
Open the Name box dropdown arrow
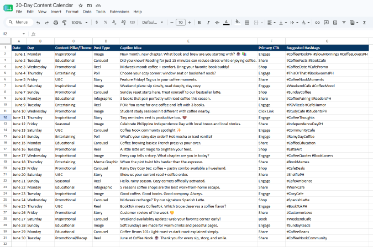pos(24,34)
